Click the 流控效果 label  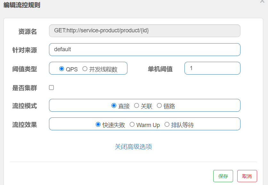click(24, 125)
